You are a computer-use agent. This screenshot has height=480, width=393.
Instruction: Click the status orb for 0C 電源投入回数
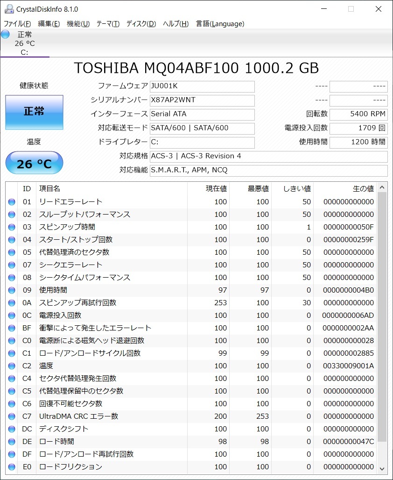[12, 315]
